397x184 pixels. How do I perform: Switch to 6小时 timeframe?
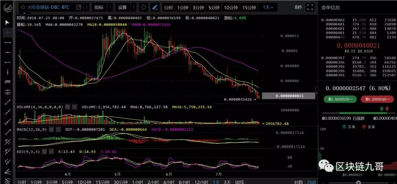click(x=184, y=182)
